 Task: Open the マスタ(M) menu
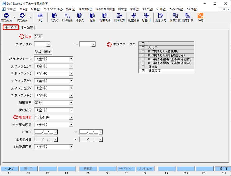148,9
